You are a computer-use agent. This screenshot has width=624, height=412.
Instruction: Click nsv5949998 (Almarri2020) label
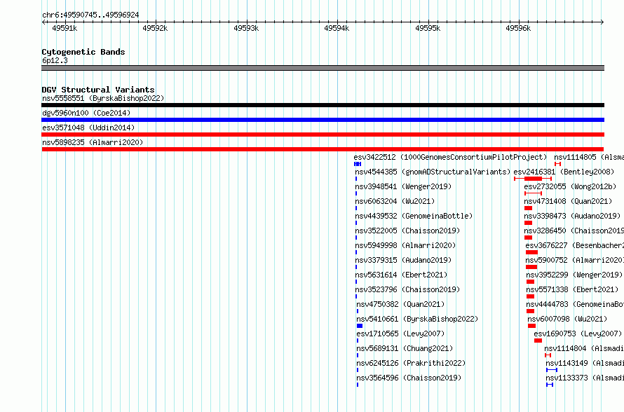click(405, 245)
